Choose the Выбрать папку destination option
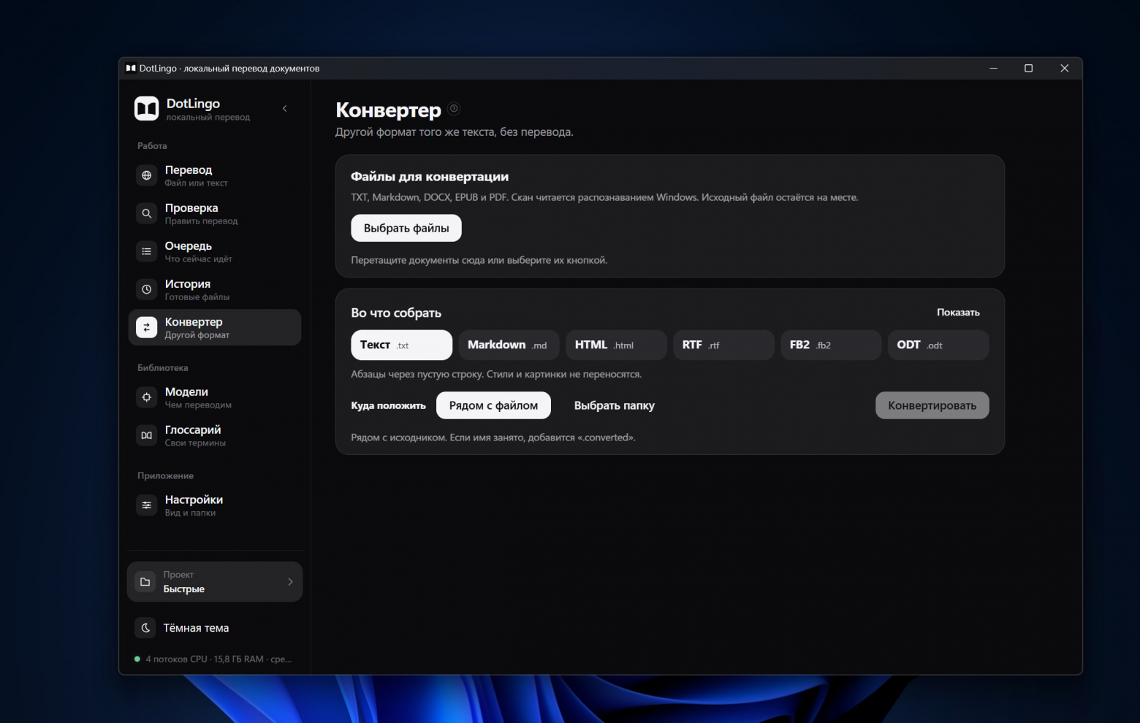 pyautogui.click(x=615, y=405)
